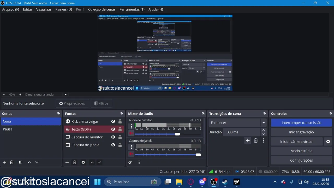Viewport: 334px width, 188px height.
Task: Open the Ferramentas menu
Action: [x=132, y=9]
